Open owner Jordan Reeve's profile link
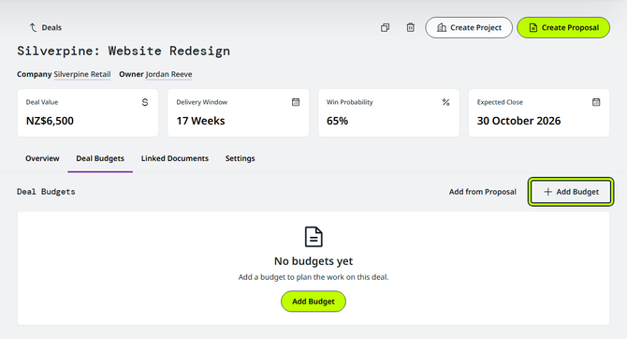The image size is (627, 339). [x=168, y=74]
